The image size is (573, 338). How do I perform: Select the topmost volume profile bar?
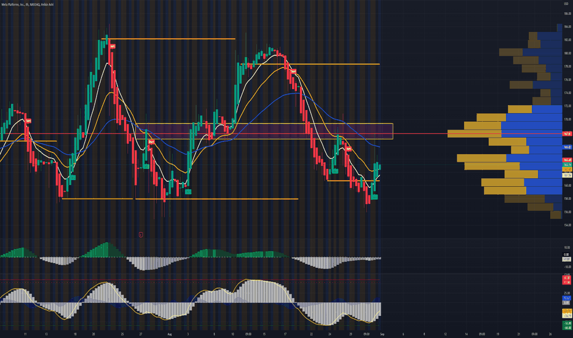click(x=559, y=28)
